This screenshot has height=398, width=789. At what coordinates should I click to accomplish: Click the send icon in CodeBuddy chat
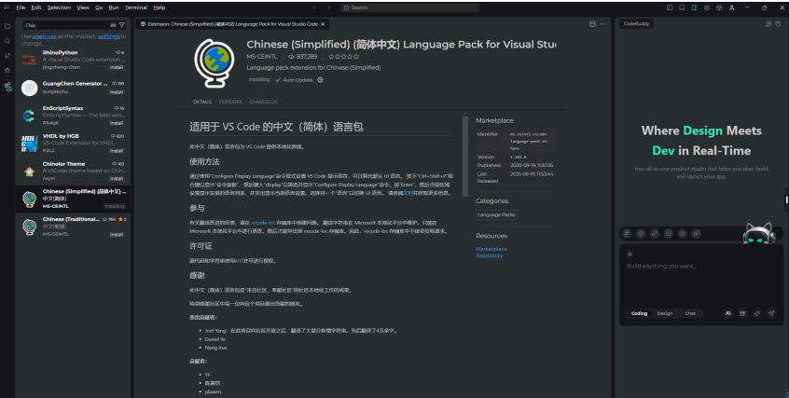point(771,313)
